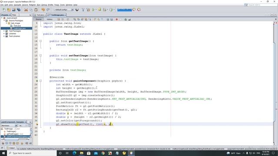This screenshot has height=156, width=278.
Task: Click the Source editor view button
Action: 39,19
